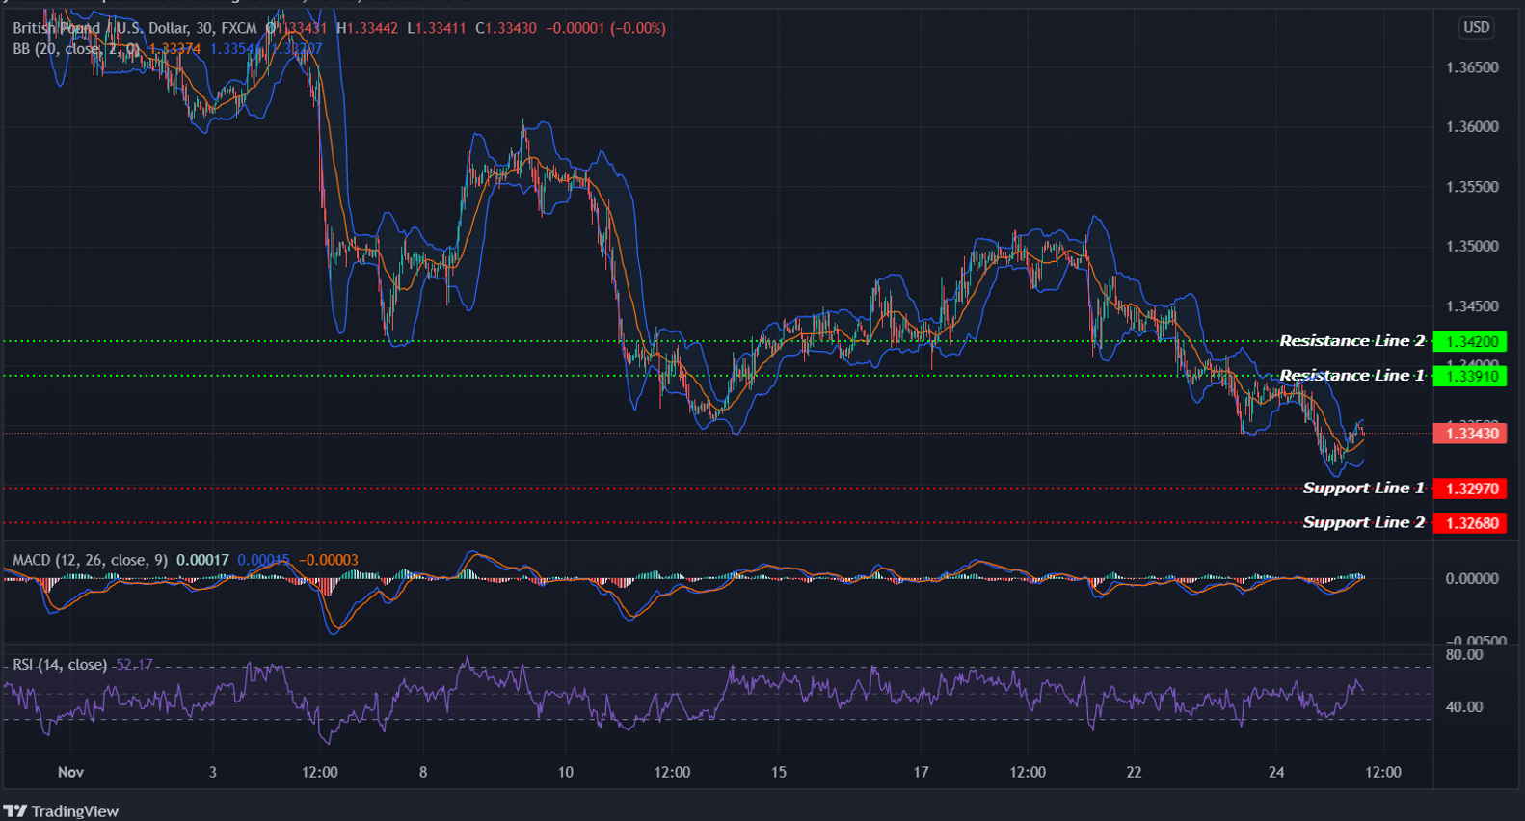Click the Resistance Line 1 text label
This screenshot has width=1525, height=821.
pyautogui.click(x=1351, y=376)
